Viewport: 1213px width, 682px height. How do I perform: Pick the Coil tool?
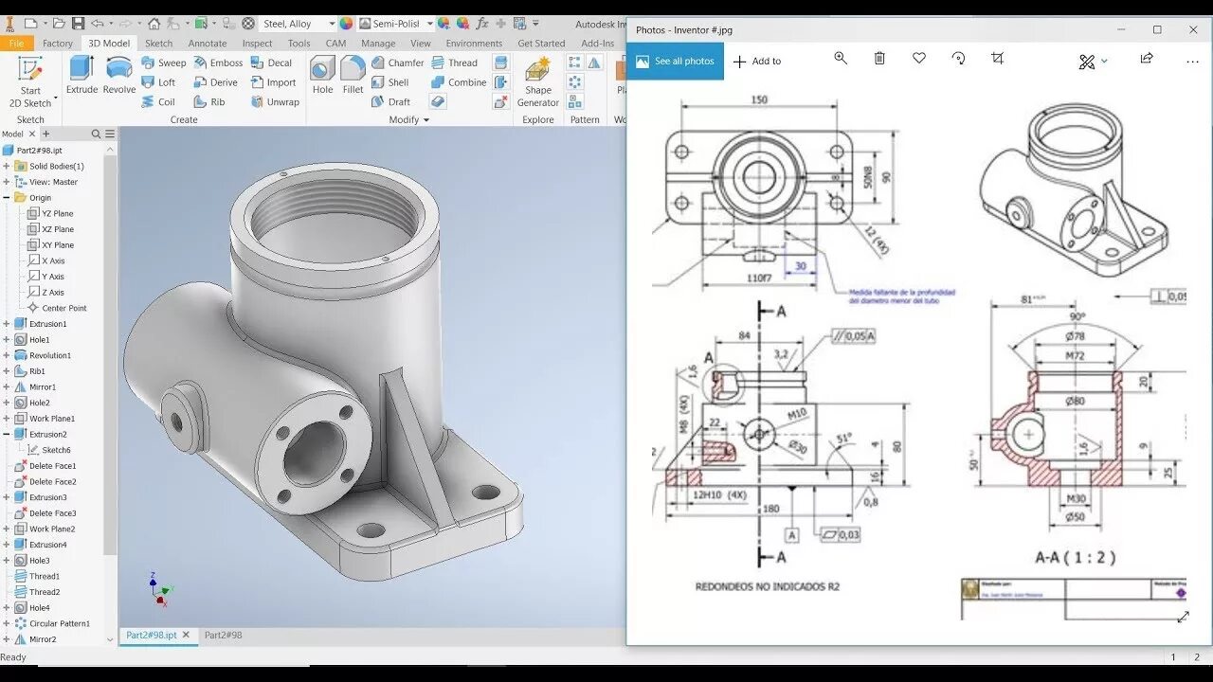click(158, 102)
